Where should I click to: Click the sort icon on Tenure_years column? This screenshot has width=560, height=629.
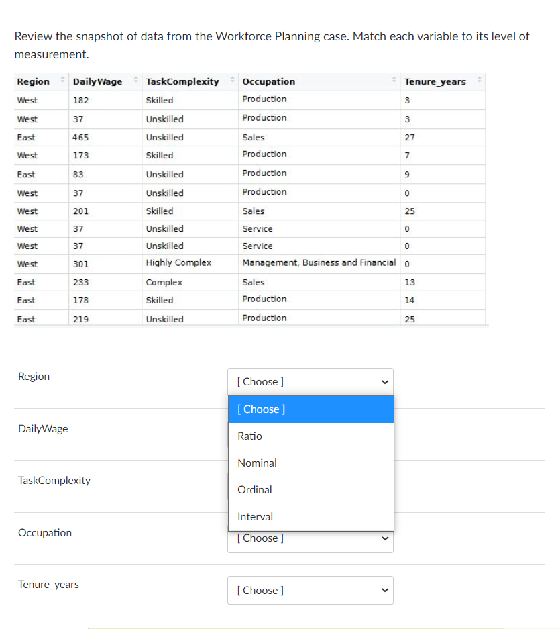click(479, 81)
